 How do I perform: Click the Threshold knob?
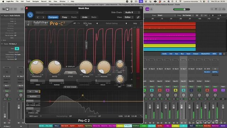[37, 67]
